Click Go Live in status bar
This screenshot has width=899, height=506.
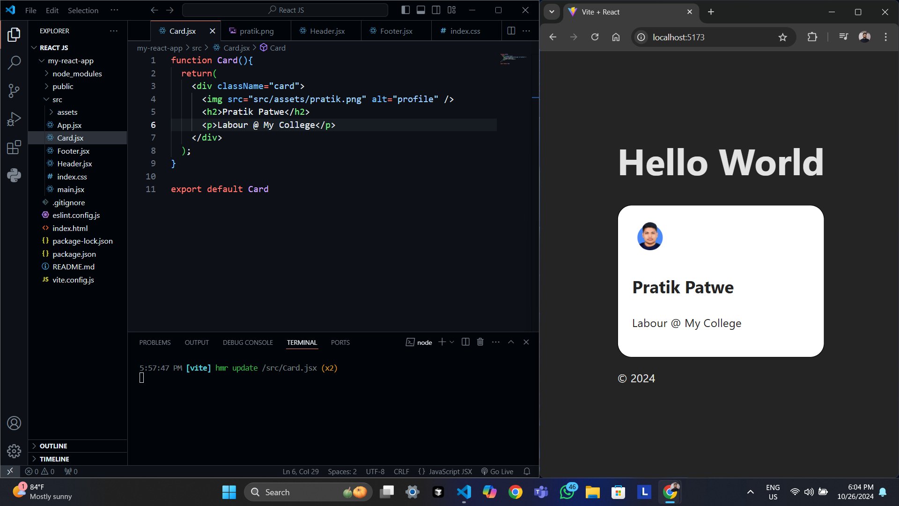[x=497, y=471]
